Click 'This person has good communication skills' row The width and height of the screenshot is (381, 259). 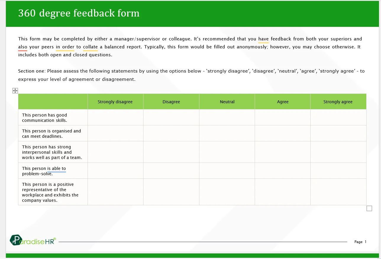click(x=192, y=117)
